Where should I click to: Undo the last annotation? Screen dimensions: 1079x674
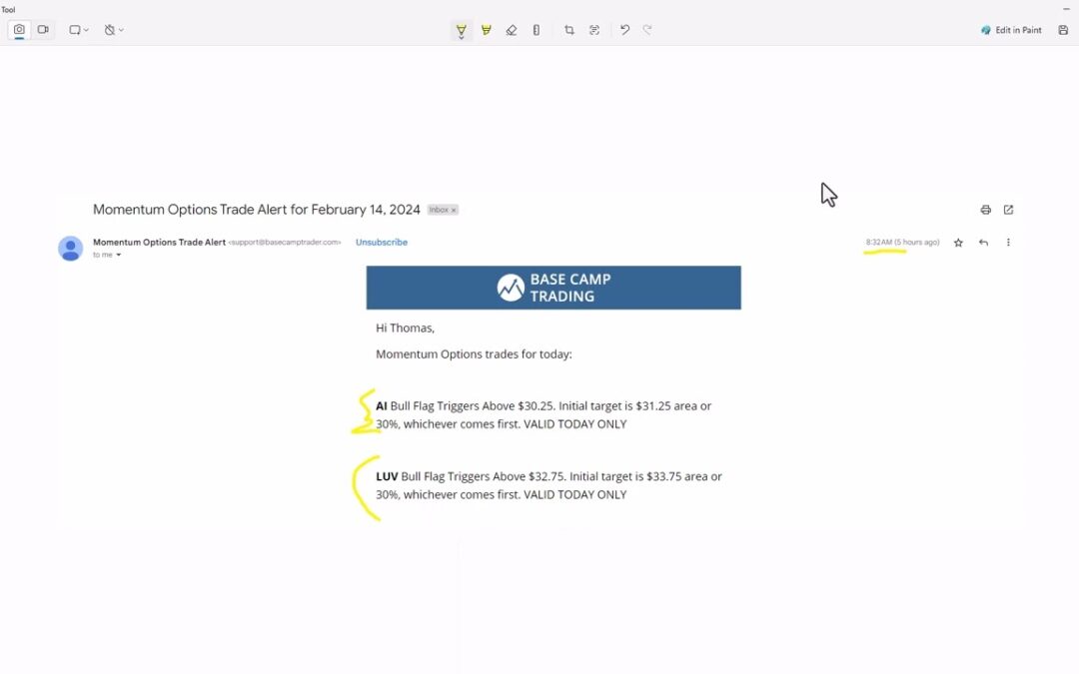pos(624,30)
